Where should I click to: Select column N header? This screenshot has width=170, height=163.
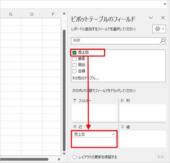[x=11, y=14]
